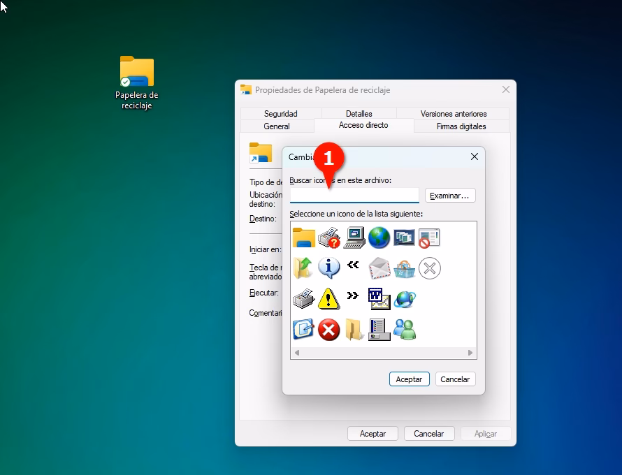Close the Change Icon dialog
Screen dimensions: 622x475
click(x=475, y=156)
